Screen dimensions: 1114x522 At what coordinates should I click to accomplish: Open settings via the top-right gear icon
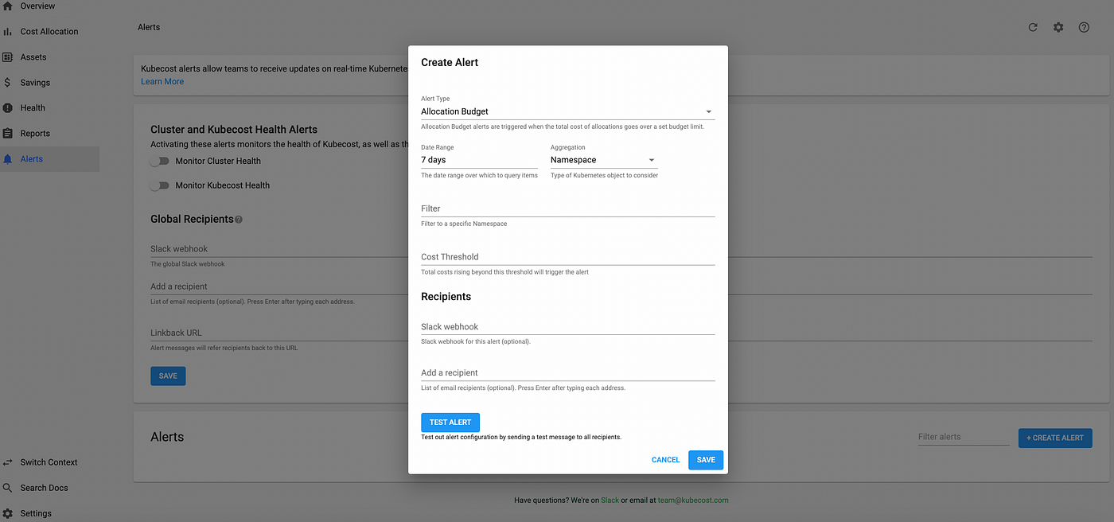[1058, 27]
